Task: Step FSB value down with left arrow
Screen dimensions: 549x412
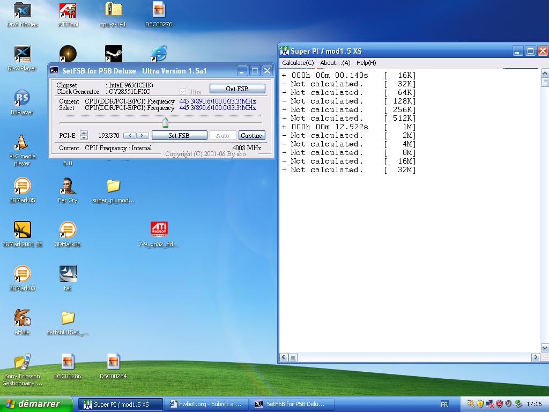Action: point(130,136)
